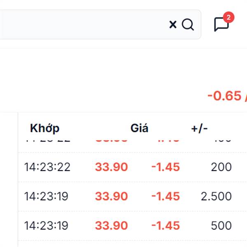Viewport: 247px width, 247px height.
Task: Select the volume 200 cell
Action: 221,167
